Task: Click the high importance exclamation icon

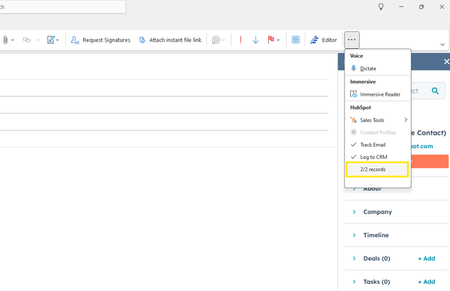Action: pyautogui.click(x=240, y=40)
